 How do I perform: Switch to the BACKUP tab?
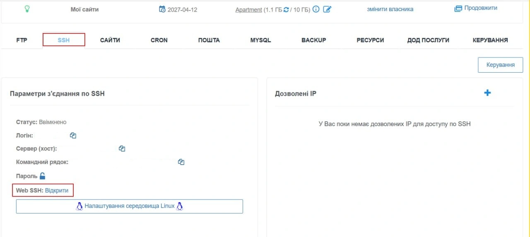pos(314,40)
